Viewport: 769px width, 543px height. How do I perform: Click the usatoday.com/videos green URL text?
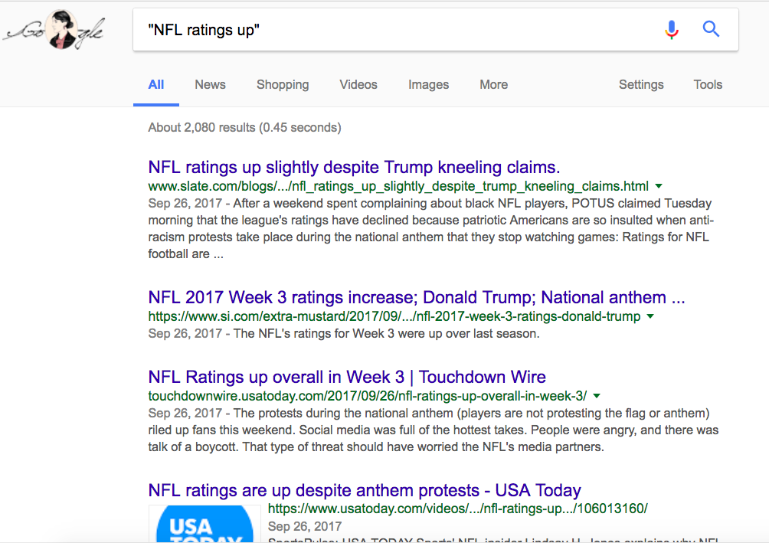(457, 509)
